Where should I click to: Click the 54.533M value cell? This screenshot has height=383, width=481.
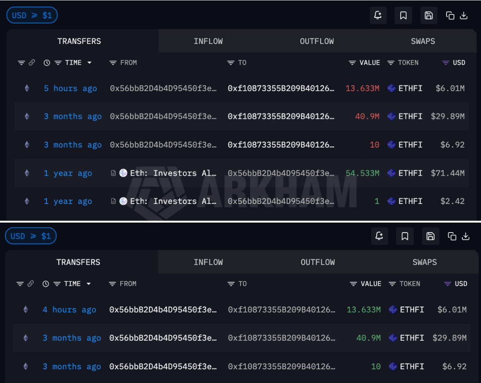362,173
